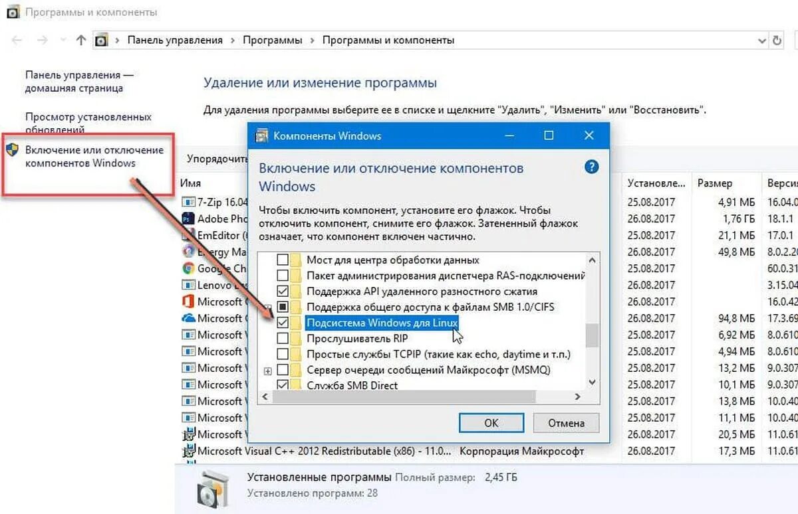Click horizontal scrollbar right arrow in dialog
The height and width of the screenshot is (514, 798).
579,396
